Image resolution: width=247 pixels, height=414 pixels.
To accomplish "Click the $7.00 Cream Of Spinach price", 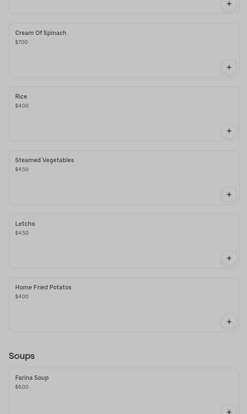I will pyautogui.click(x=22, y=42).
